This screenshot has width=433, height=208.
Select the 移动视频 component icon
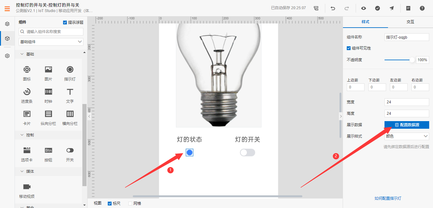[27, 187]
